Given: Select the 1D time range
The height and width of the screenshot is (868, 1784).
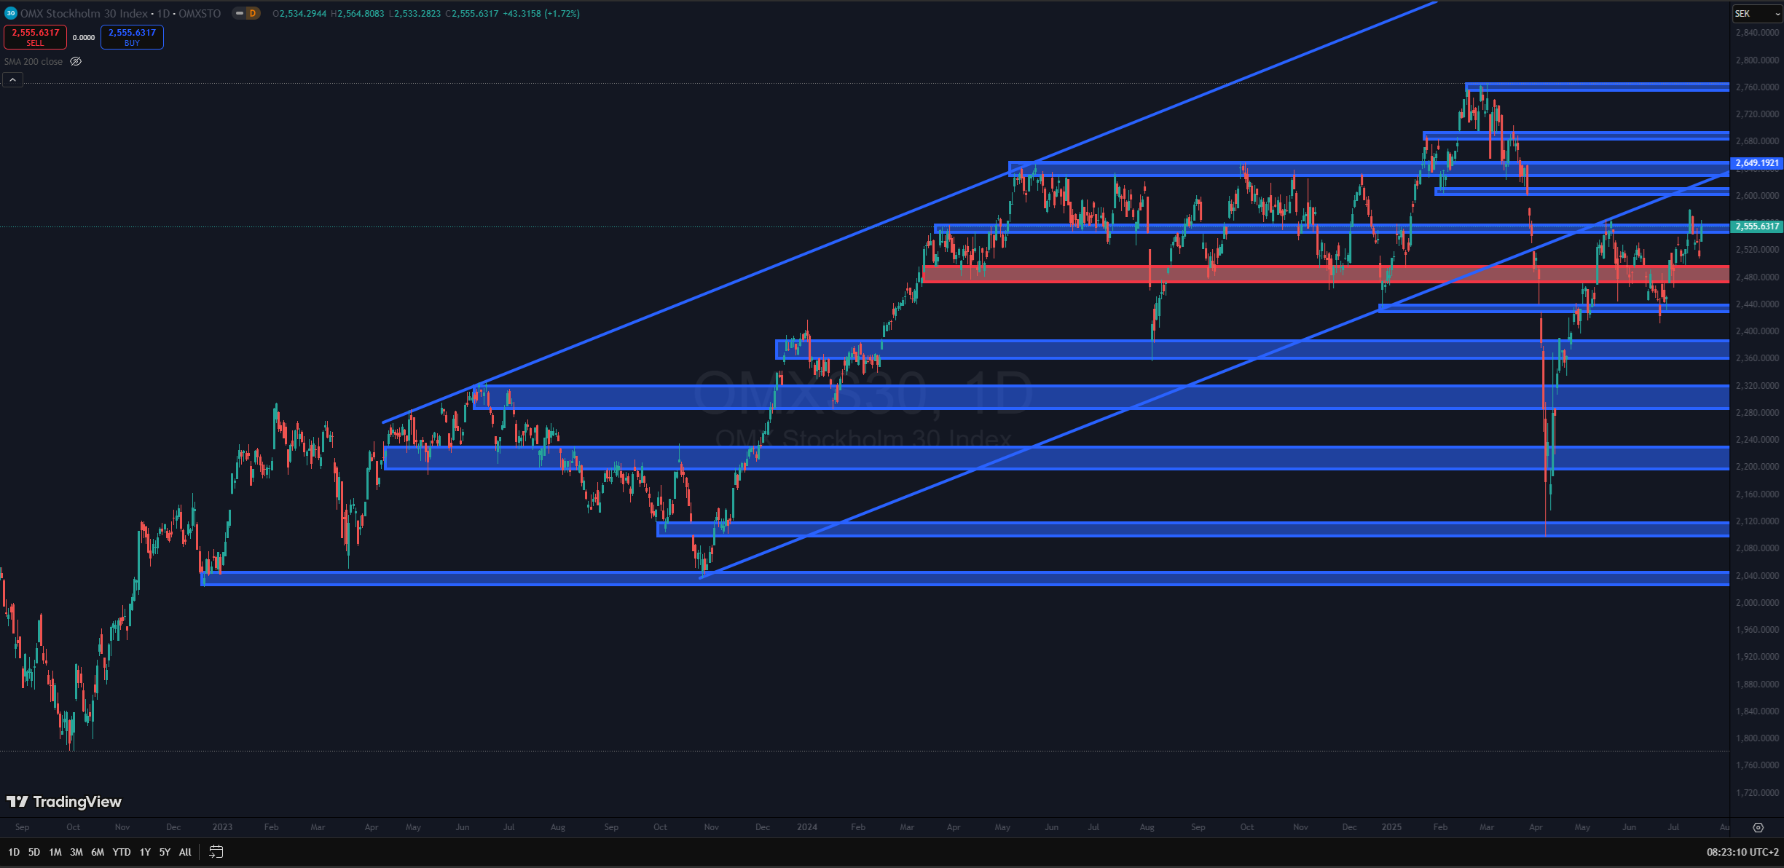Looking at the screenshot, I should [x=13, y=852].
